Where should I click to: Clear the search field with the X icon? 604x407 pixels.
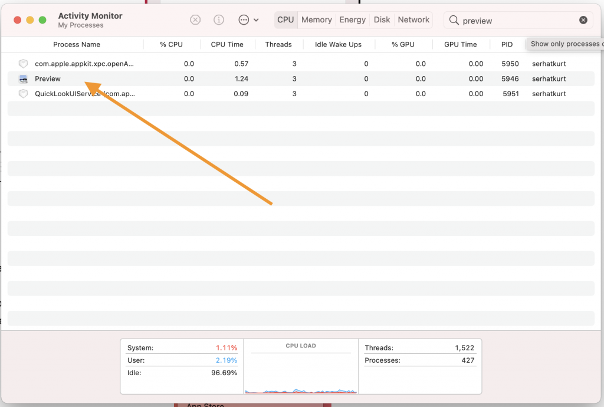583,20
